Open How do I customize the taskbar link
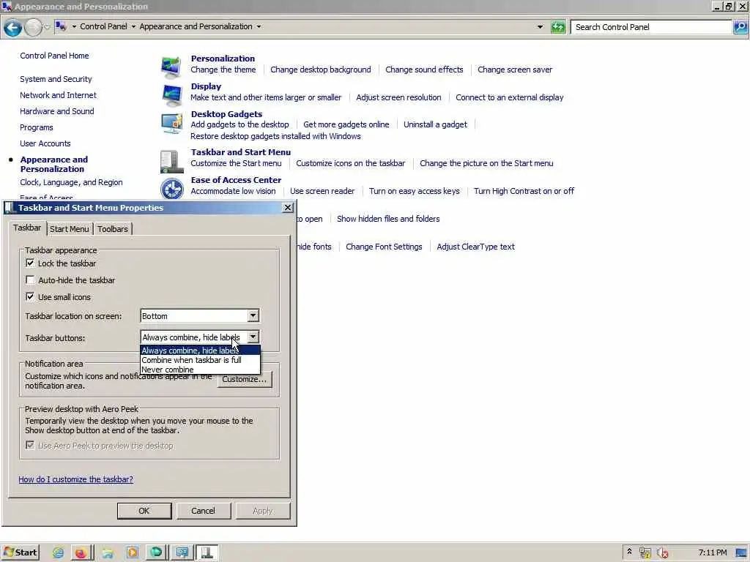 [76, 479]
